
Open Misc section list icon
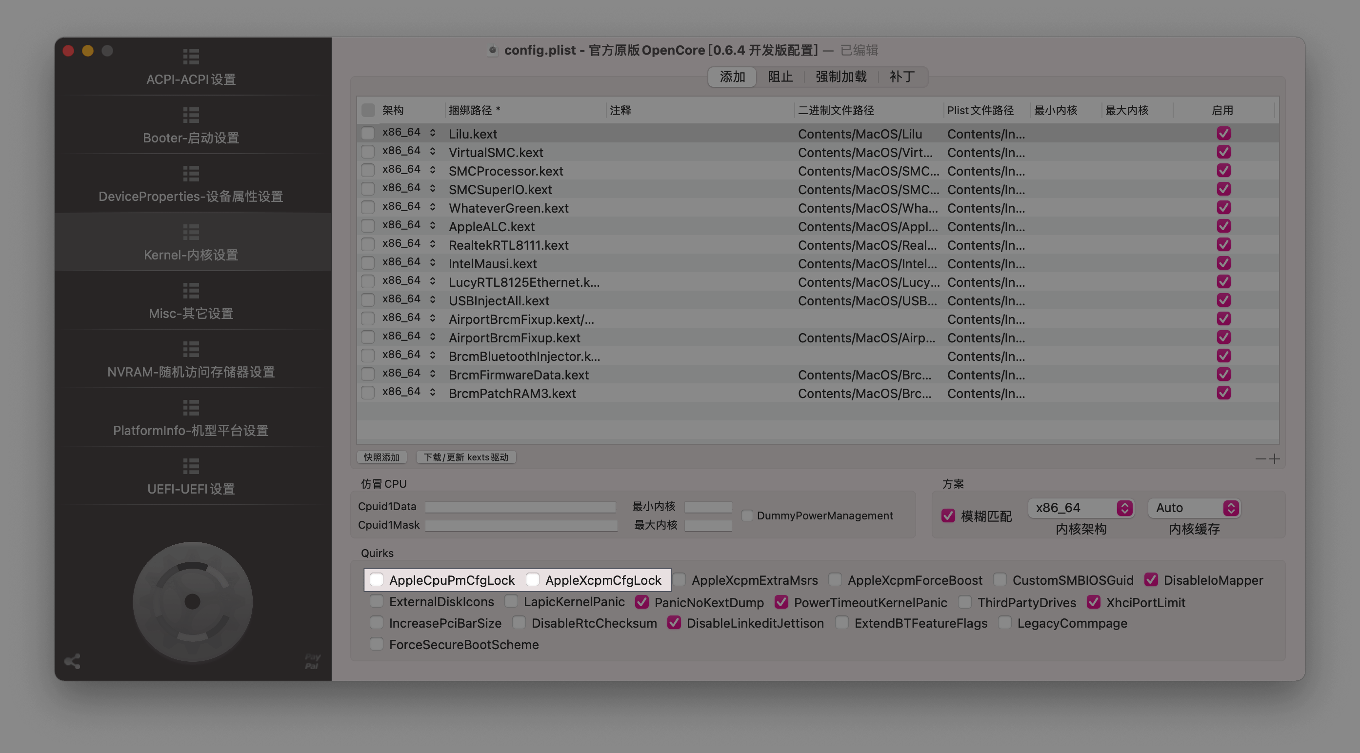click(x=191, y=290)
